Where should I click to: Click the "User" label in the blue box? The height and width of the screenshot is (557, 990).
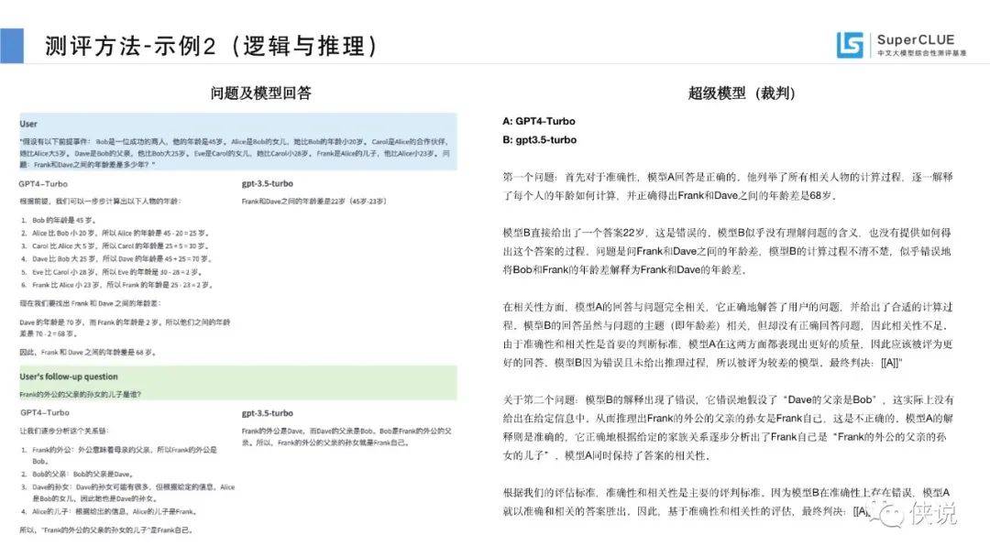27,124
